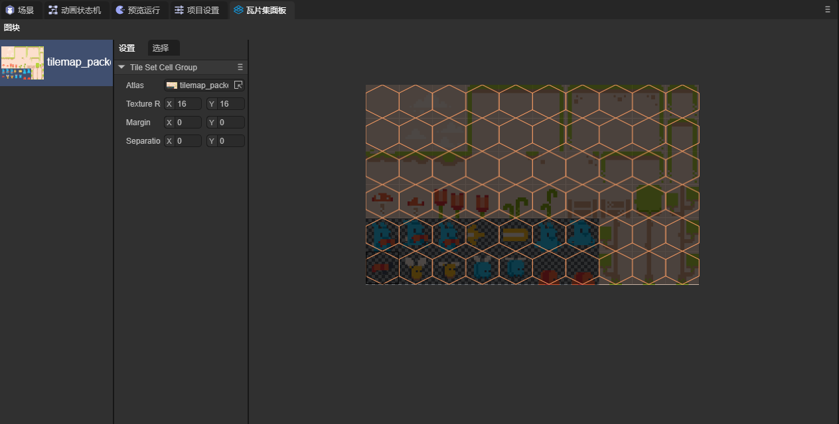
Task: Click the Separation Y input field
Action: click(x=230, y=141)
